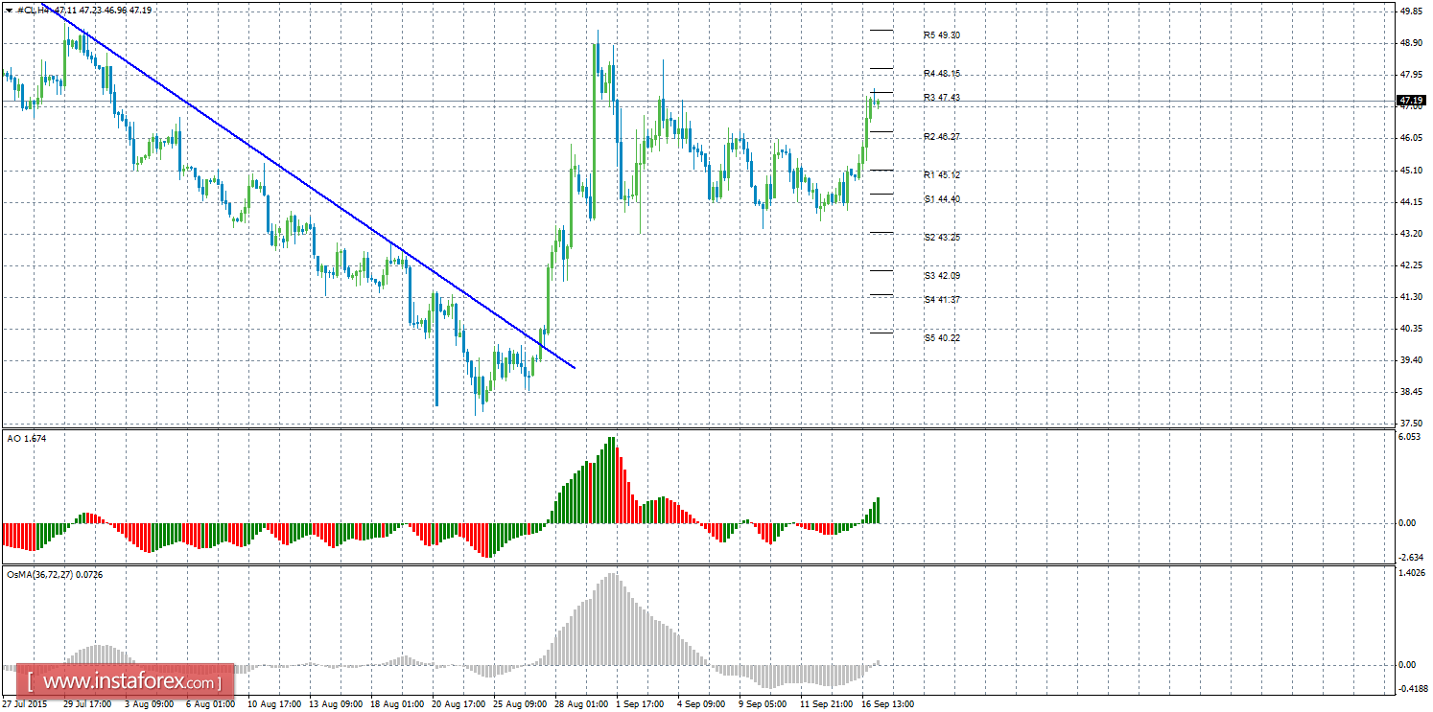The image size is (1433, 712).
Task: Click the S3 42.09 support label
Action: point(941,276)
